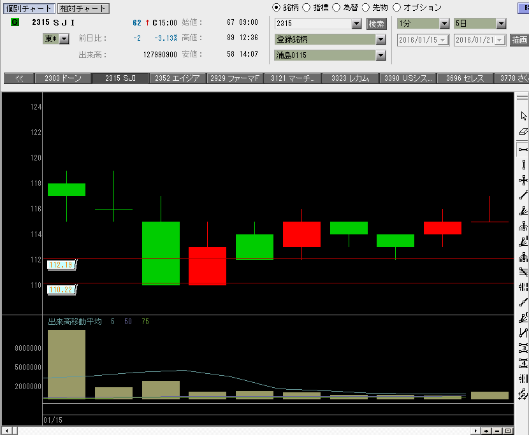529x435 pixels.
Task: Select the horizontal line drawing tool
Action: [523, 150]
